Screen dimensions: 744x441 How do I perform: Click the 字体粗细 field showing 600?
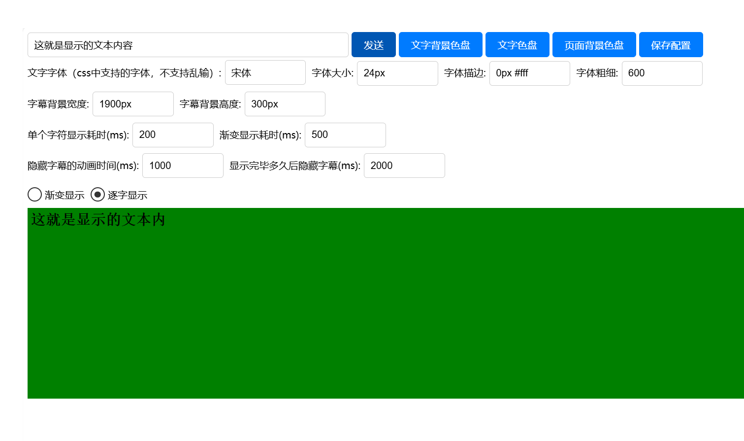point(662,73)
